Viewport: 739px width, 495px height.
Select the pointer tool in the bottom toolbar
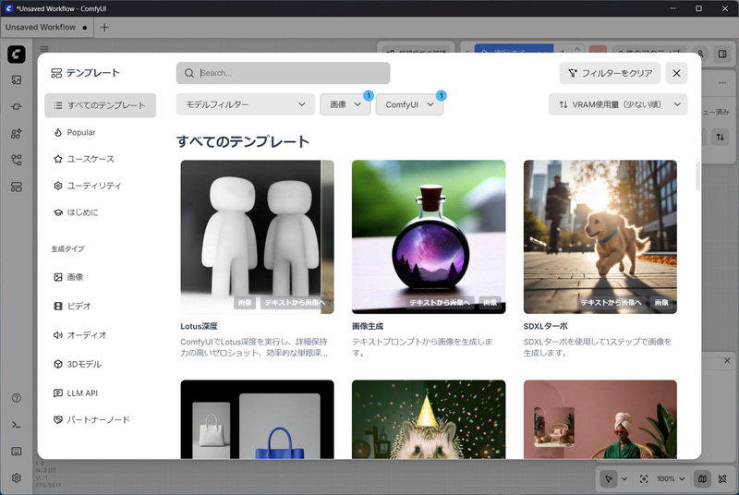(x=609, y=479)
